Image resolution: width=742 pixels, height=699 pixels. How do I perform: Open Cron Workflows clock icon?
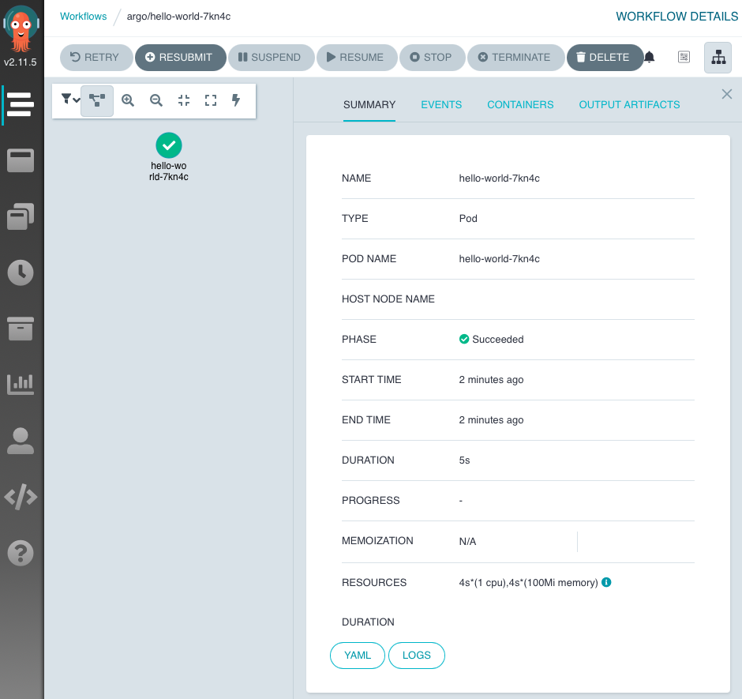pos(21,272)
